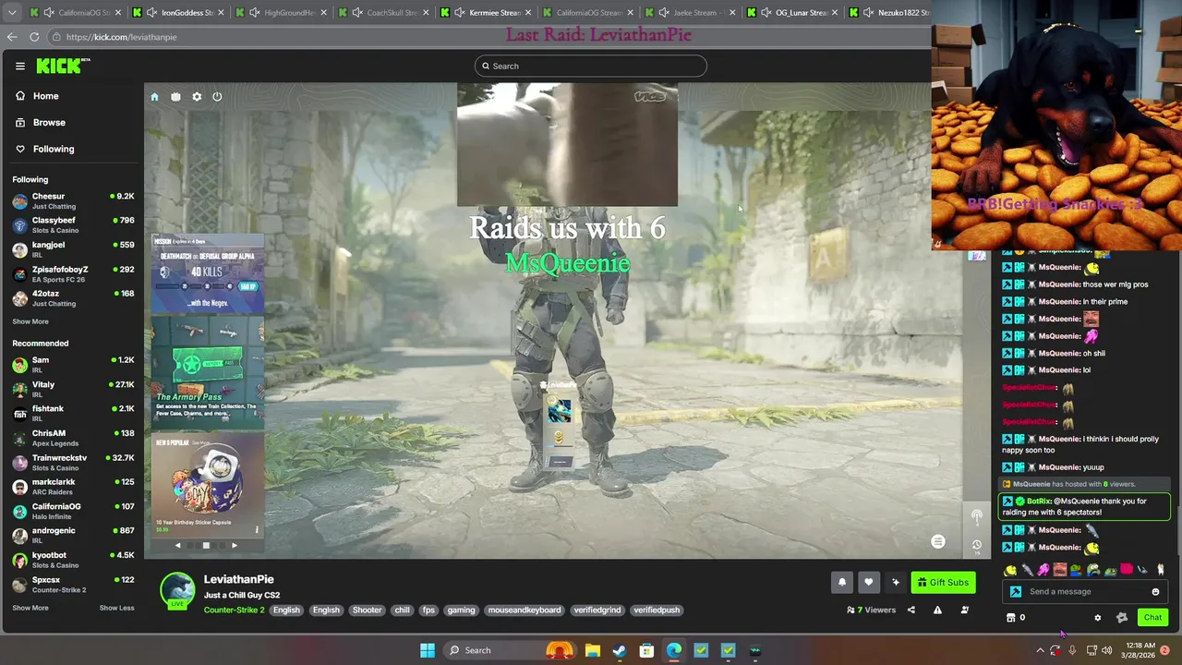Click the Send a message field

tap(1086, 592)
